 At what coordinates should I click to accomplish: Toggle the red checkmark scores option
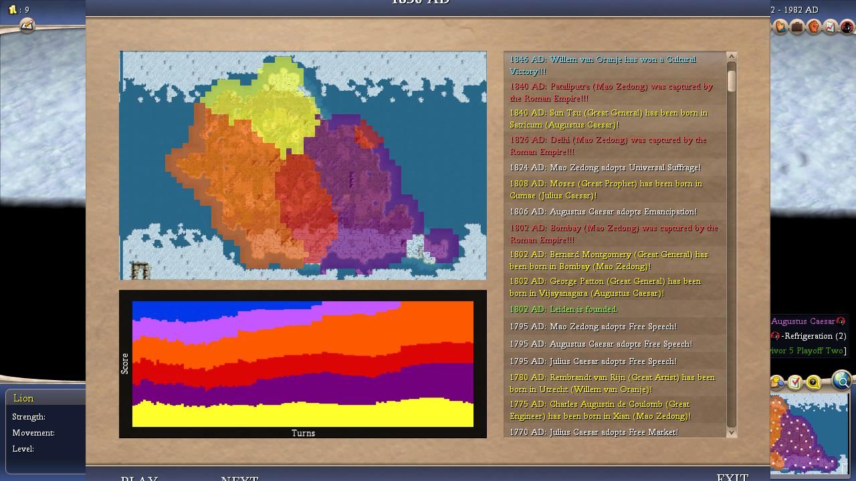pyautogui.click(x=795, y=383)
